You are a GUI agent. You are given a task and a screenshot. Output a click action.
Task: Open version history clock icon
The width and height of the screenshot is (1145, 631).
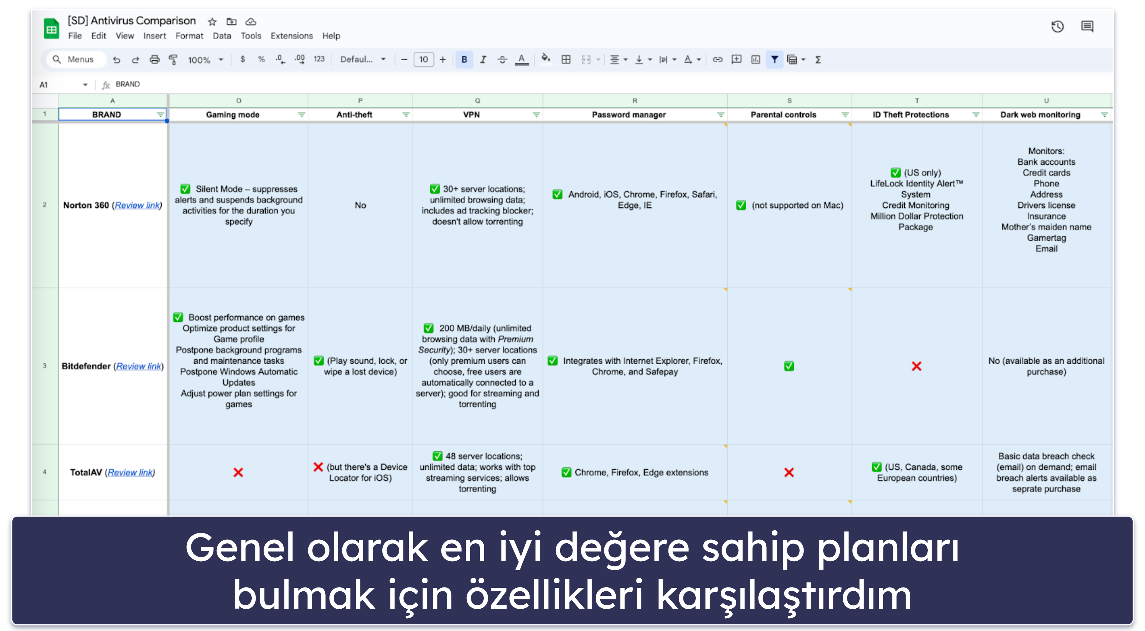point(1057,27)
